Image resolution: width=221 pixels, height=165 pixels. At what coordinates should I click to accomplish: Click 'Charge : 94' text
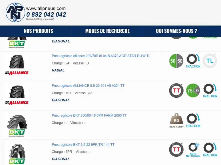click(x=61, y=63)
